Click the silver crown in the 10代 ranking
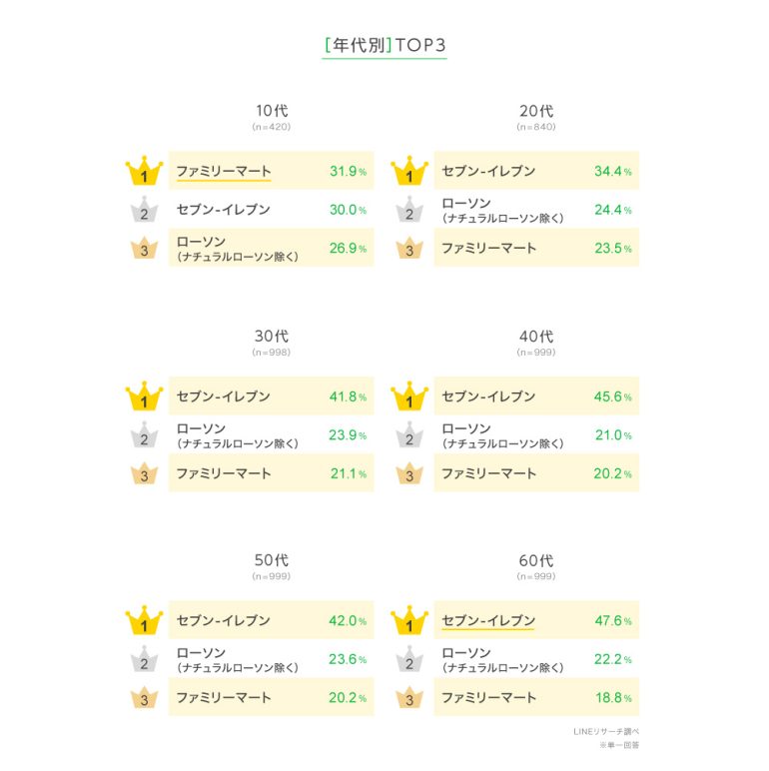This screenshot has width=769, height=771. (x=144, y=209)
